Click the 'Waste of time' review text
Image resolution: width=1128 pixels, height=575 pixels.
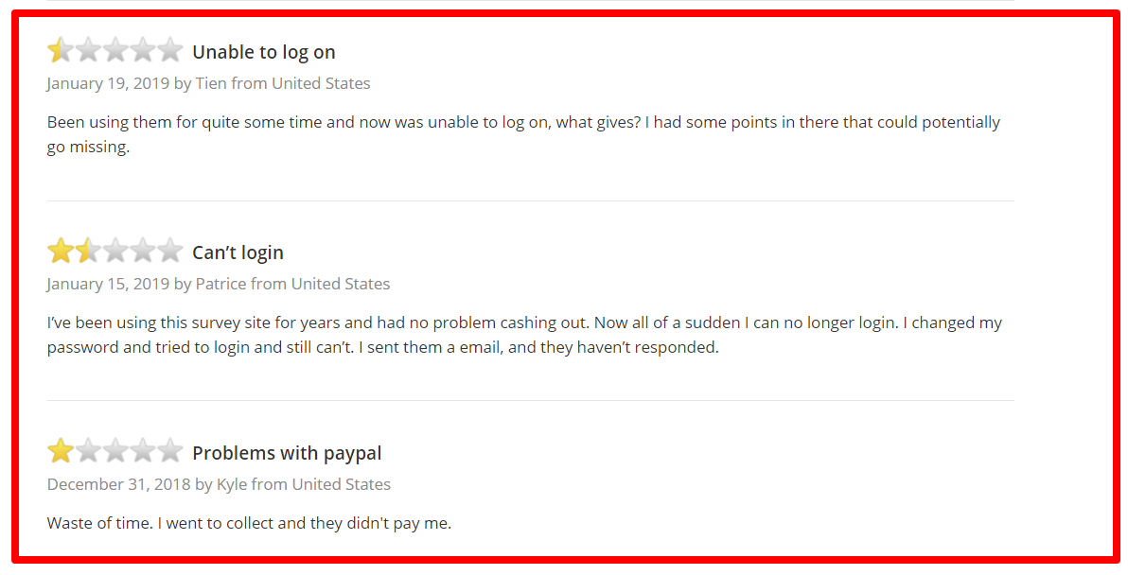pyautogui.click(x=249, y=523)
